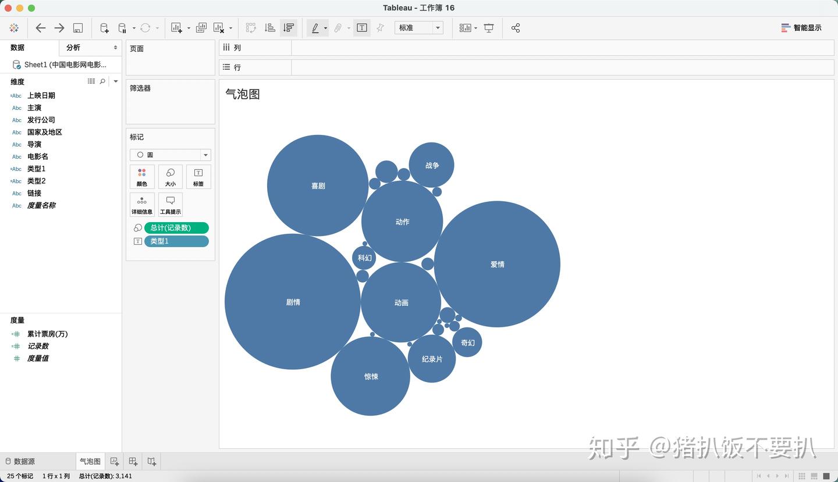
Task: Expand the clear sheet dropdown arrow
Action: (x=230, y=28)
